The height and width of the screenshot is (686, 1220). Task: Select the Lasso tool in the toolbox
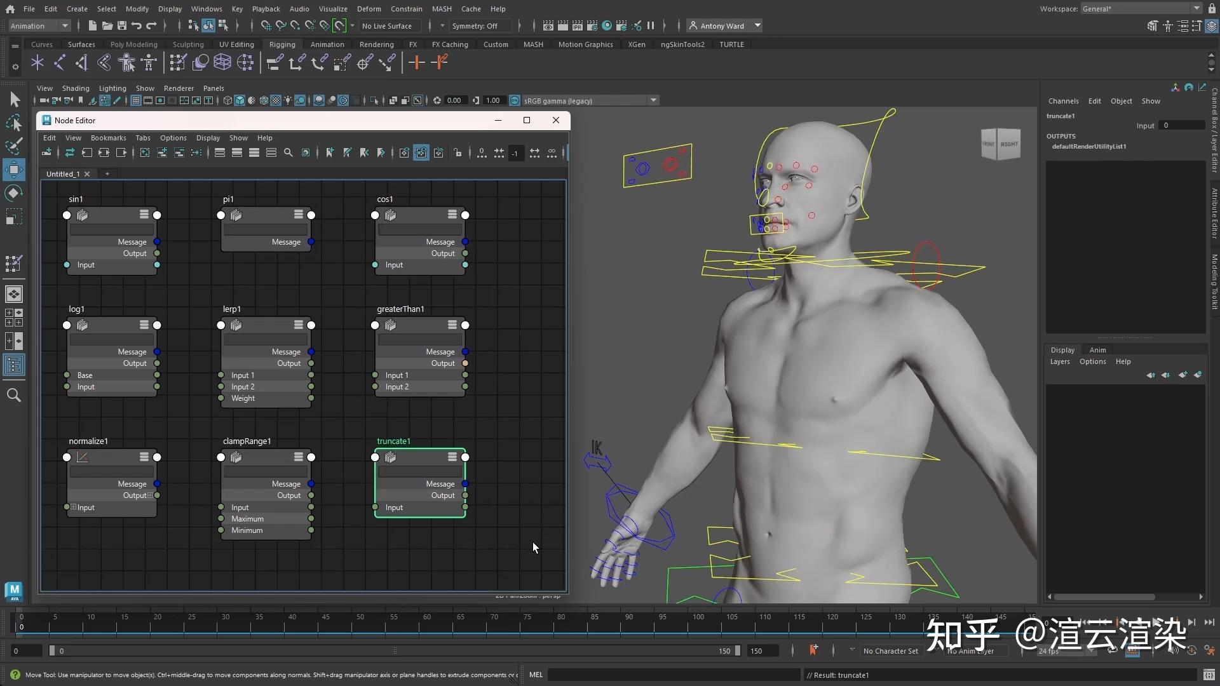tap(14, 123)
